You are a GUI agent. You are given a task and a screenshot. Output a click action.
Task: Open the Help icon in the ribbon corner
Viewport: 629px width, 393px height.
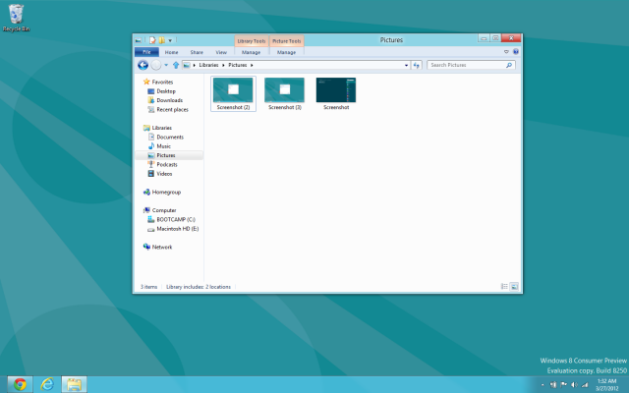(x=516, y=52)
